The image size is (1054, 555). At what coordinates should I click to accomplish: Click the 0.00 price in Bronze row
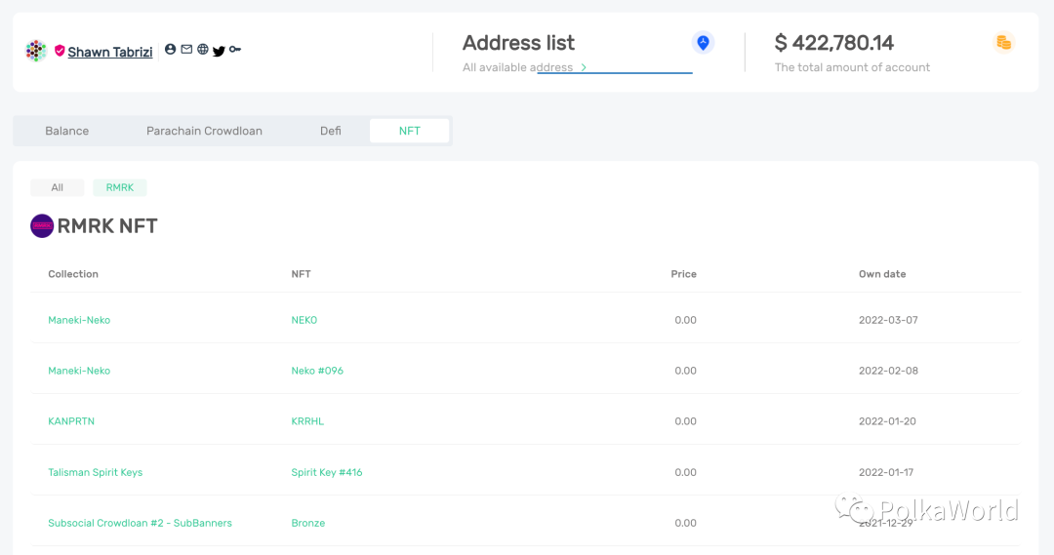(x=686, y=523)
